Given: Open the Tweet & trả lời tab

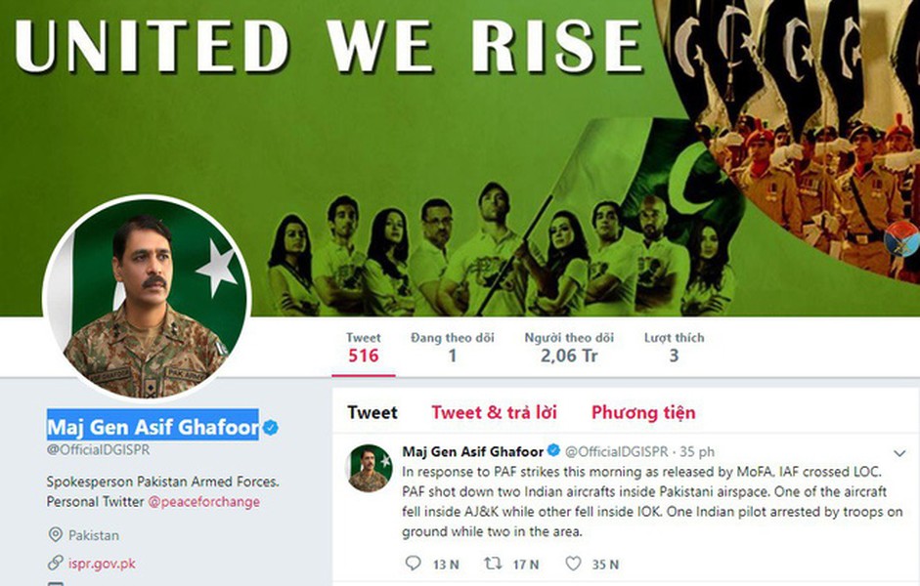Looking at the screenshot, I should pos(494,412).
